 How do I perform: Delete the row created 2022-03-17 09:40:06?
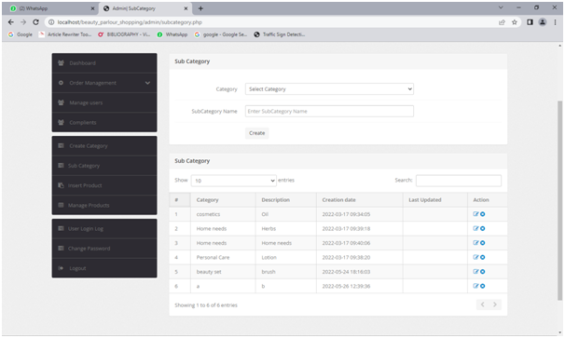pos(482,243)
